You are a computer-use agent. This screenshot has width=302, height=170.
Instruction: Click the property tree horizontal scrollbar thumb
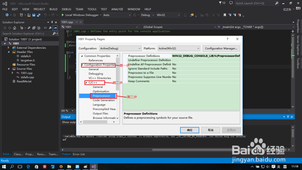95,122
